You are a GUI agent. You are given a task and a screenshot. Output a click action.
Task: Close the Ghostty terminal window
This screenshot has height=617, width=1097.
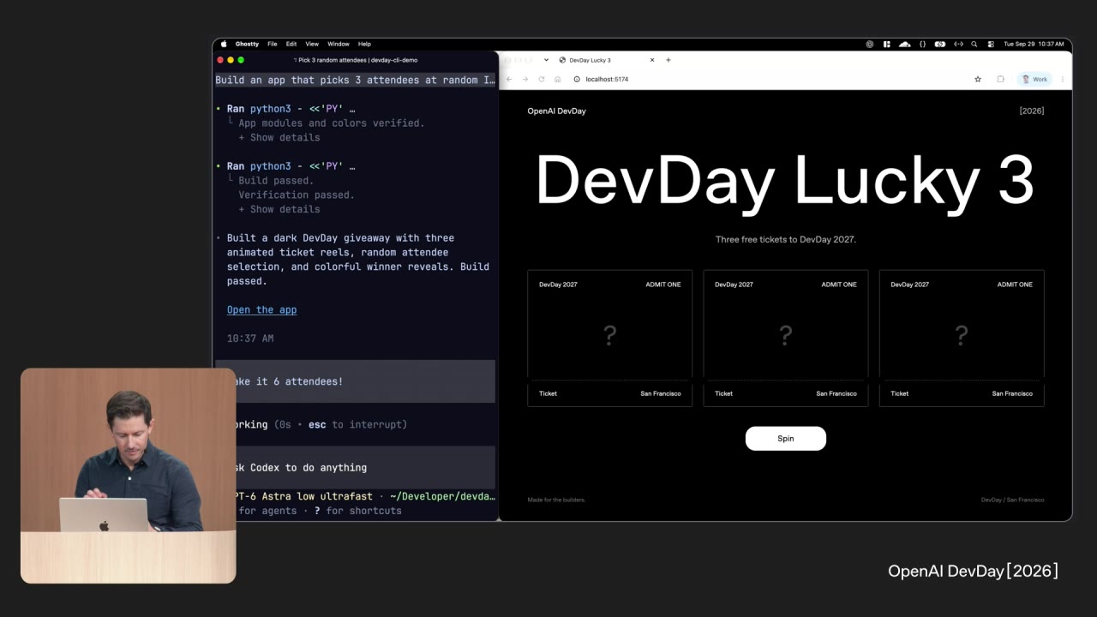click(x=220, y=60)
